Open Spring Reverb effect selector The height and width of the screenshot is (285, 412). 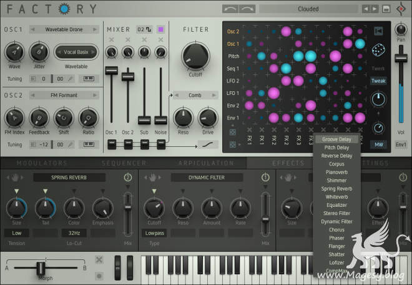pyautogui.click(x=69, y=177)
